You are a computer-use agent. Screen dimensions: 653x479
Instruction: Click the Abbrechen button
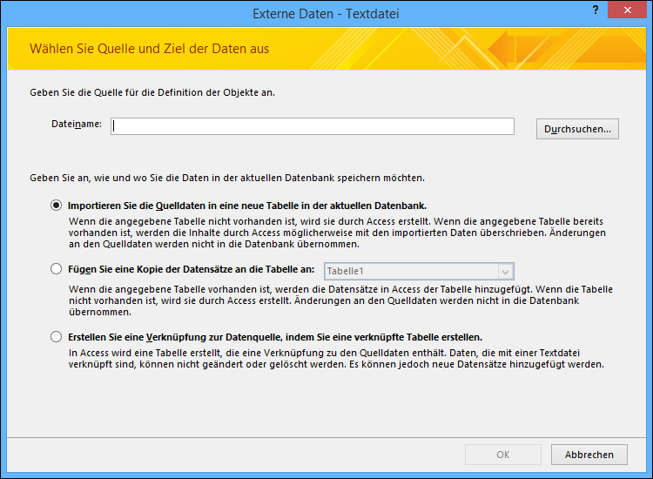pos(589,455)
